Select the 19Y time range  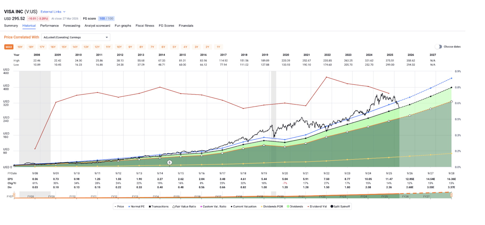point(20,47)
